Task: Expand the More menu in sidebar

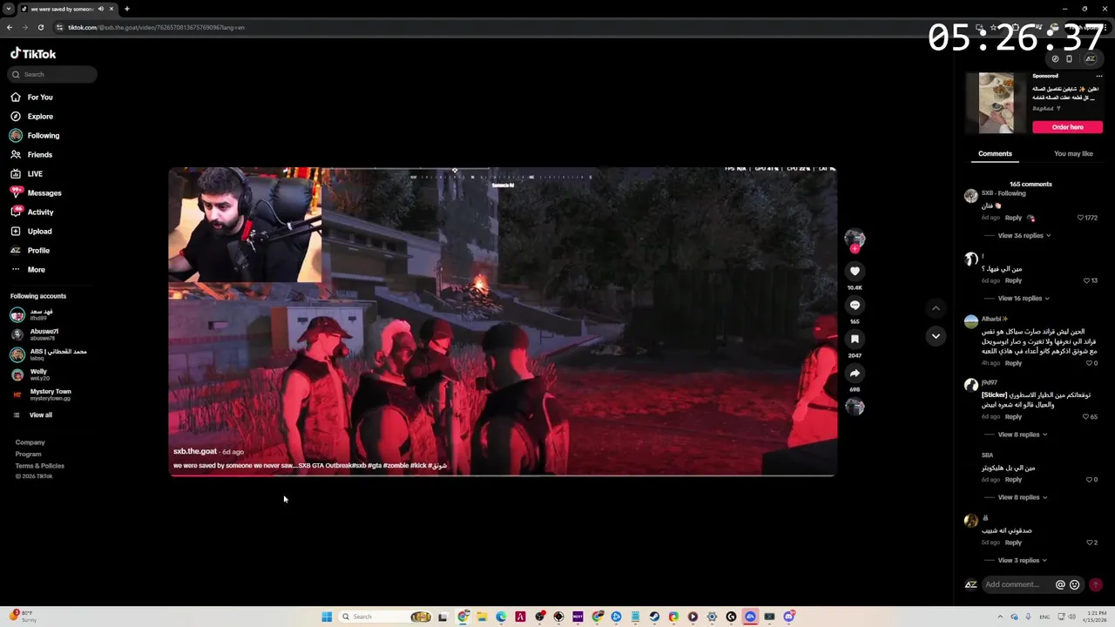Action: [x=28, y=270]
